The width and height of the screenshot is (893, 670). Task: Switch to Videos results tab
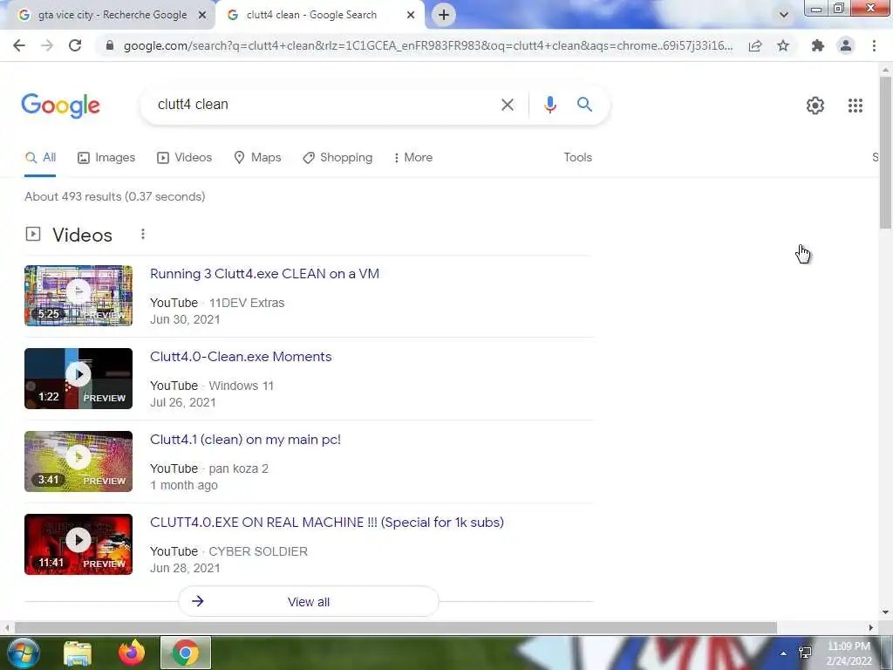tap(185, 157)
